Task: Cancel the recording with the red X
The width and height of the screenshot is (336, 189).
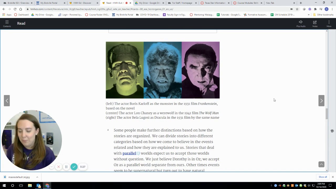Action: (x=59, y=167)
